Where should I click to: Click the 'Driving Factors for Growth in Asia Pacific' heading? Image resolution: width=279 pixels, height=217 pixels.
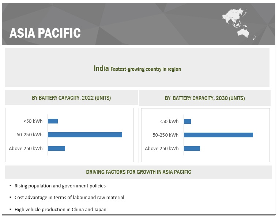(139, 172)
